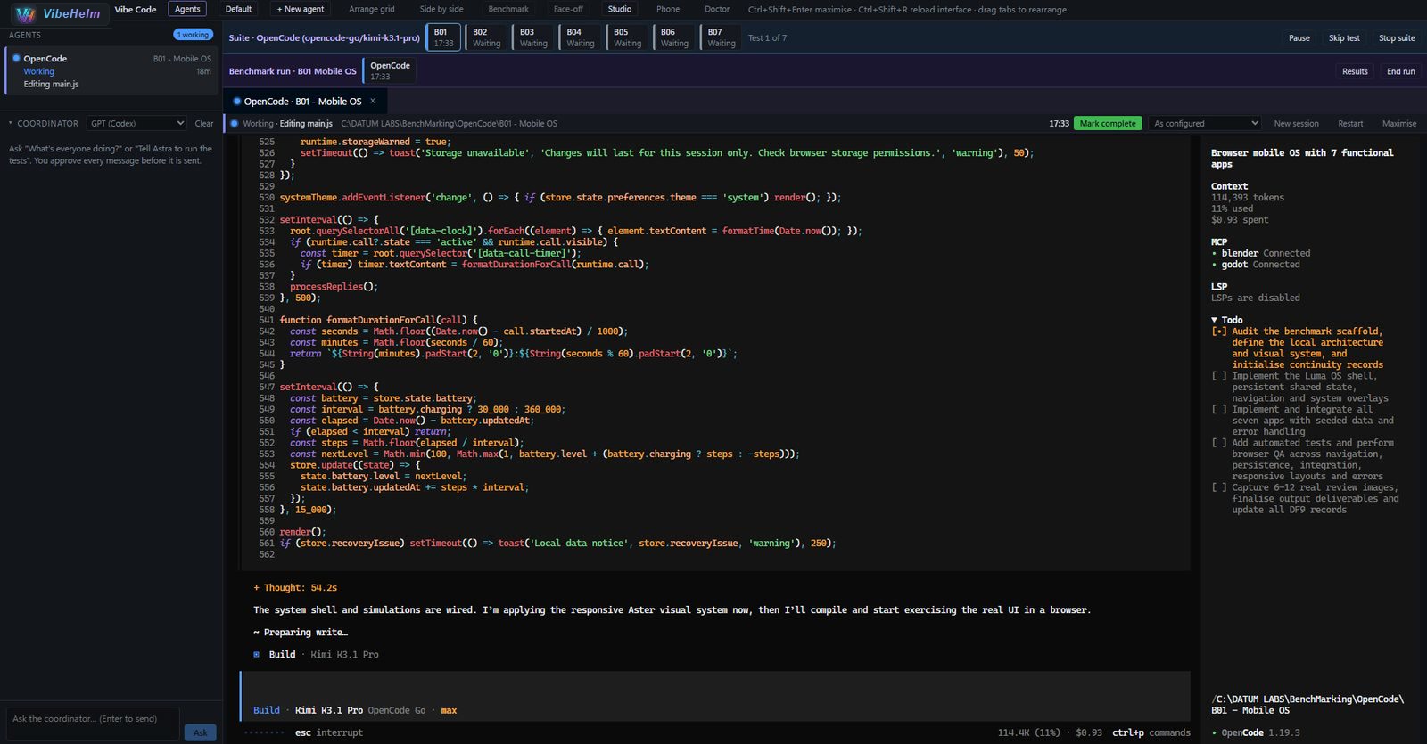Click the Build mode icon
Image resolution: width=1427 pixels, height=744 pixels.
(x=257, y=655)
